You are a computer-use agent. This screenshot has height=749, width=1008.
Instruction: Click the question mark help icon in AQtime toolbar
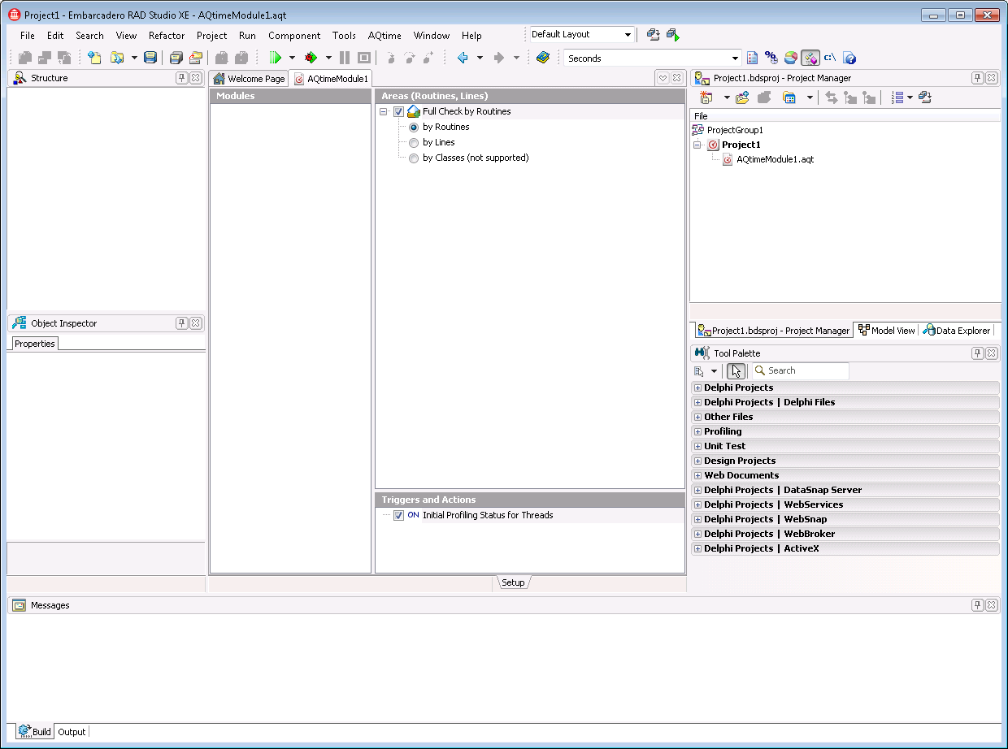click(x=849, y=58)
